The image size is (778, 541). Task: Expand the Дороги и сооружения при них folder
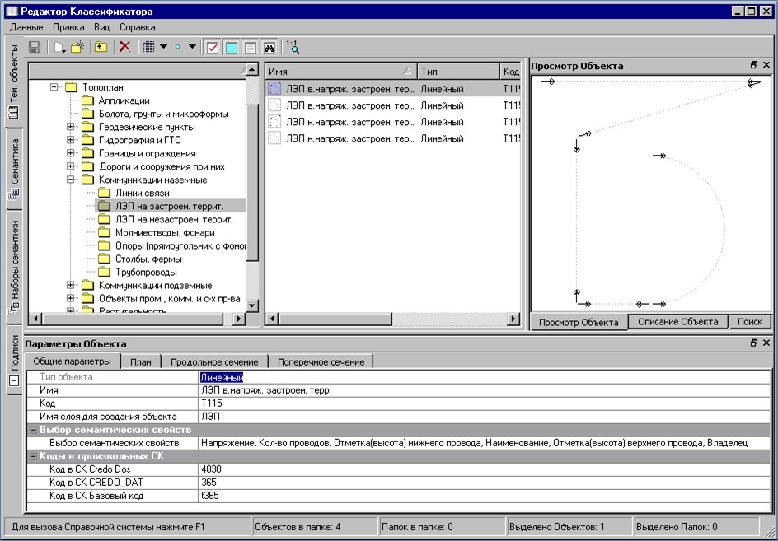tap(70, 166)
